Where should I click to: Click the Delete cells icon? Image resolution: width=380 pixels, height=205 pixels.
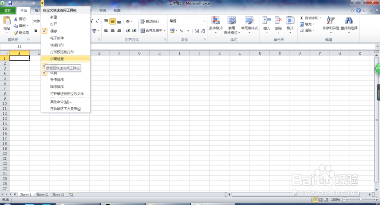pos(279,21)
